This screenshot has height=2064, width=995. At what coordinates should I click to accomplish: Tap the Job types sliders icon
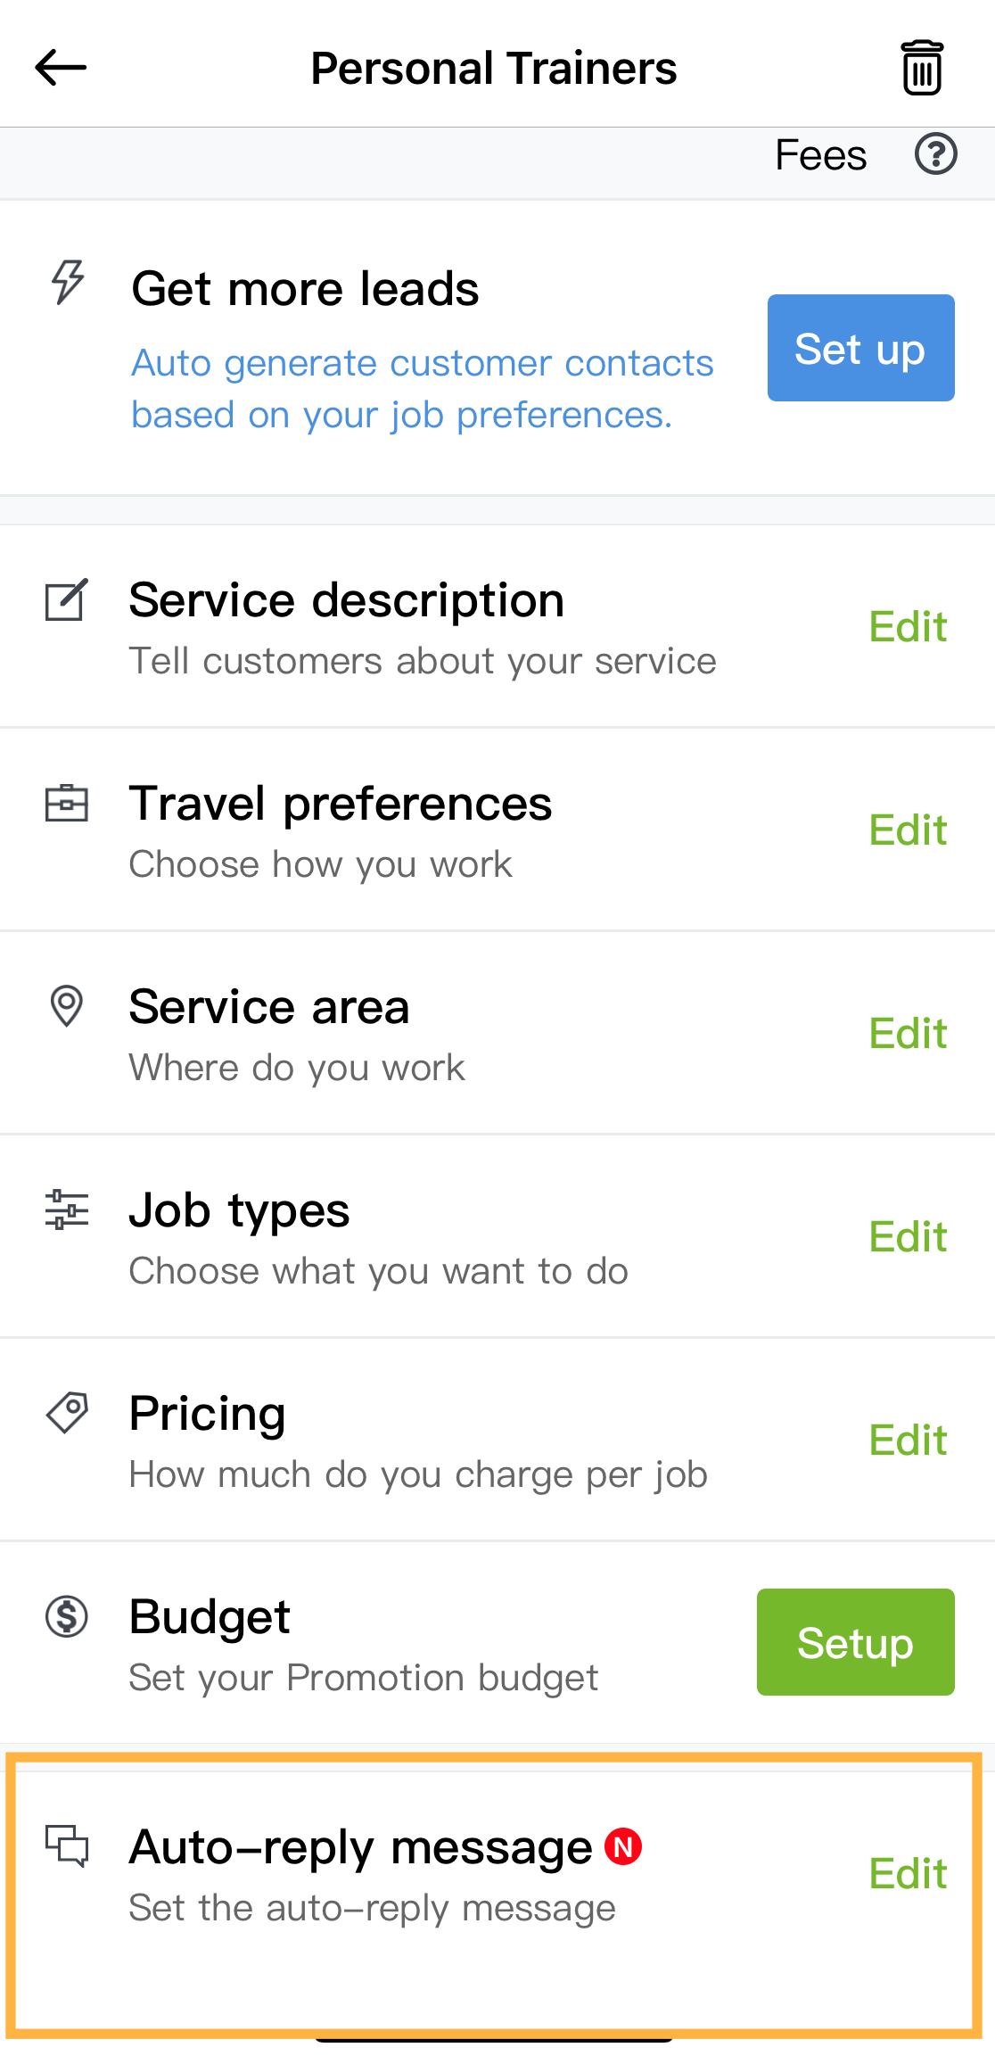(67, 1210)
